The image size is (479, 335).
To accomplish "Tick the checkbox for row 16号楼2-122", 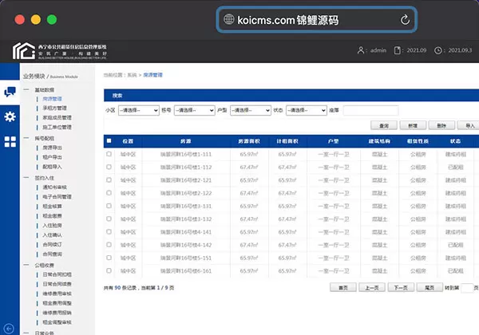I will (x=109, y=193).
